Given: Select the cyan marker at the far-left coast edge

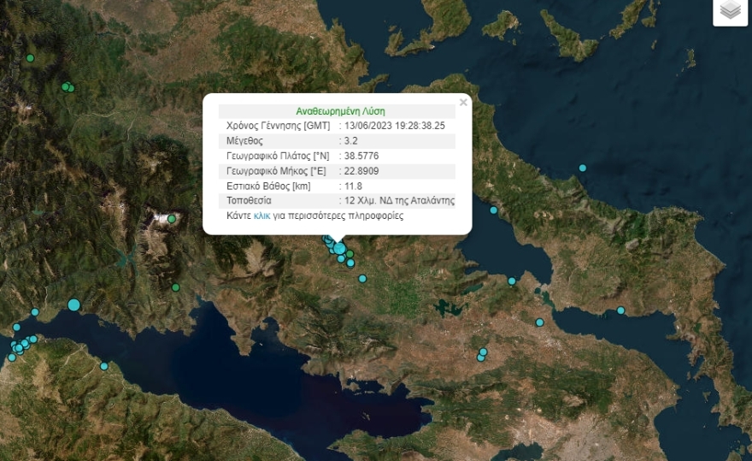Looking at the screenshot, I should pyautogui.click(x=16, y=328).
